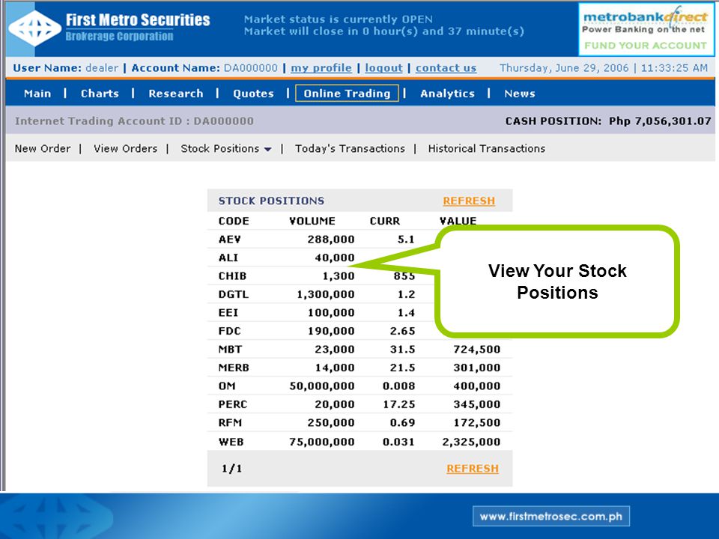Select the EEI stock code

click(x=228, y=313)
